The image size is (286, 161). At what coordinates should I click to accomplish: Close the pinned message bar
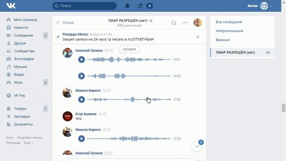tap(198, 37)
